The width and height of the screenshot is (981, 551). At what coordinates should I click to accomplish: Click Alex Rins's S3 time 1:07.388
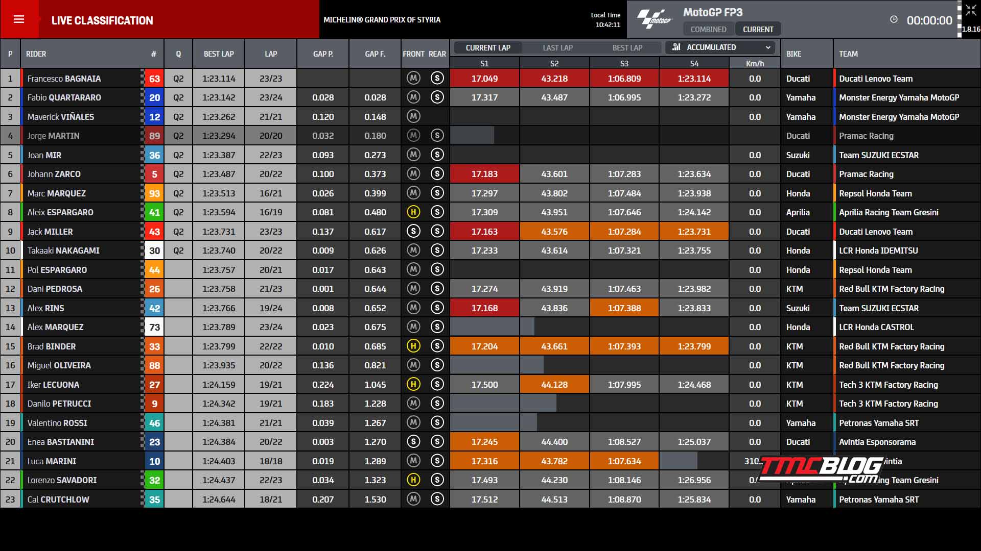tap(624, 308)
